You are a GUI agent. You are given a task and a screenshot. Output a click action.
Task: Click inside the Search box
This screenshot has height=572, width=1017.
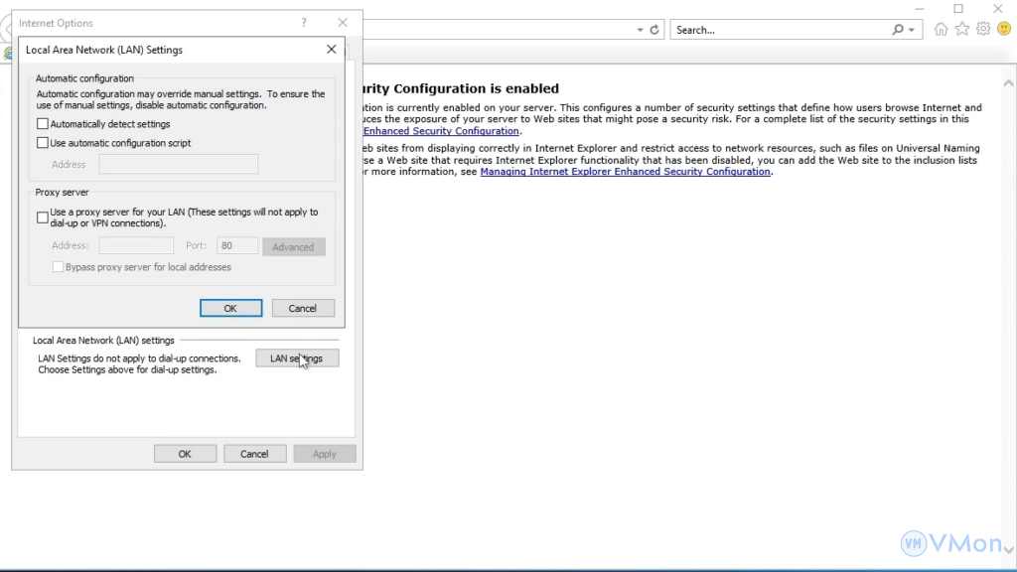[780, 30]
